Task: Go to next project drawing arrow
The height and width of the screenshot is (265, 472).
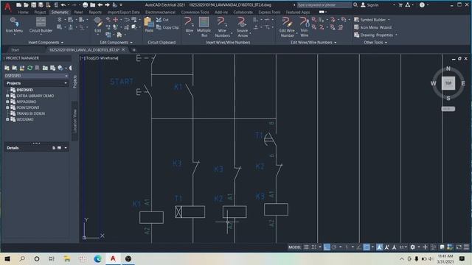Action: (x=107, y=5)
